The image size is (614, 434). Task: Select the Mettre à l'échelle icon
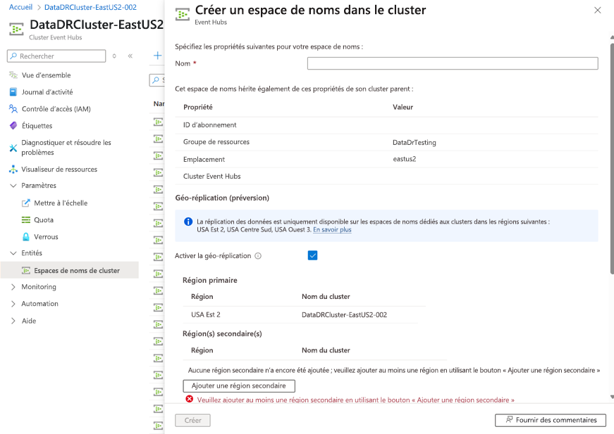(x=26, y=204)
